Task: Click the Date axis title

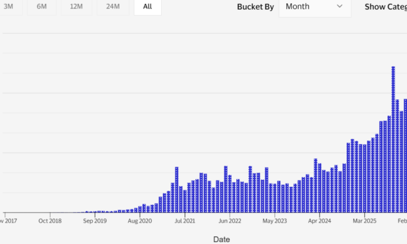Action: [221, 239]
